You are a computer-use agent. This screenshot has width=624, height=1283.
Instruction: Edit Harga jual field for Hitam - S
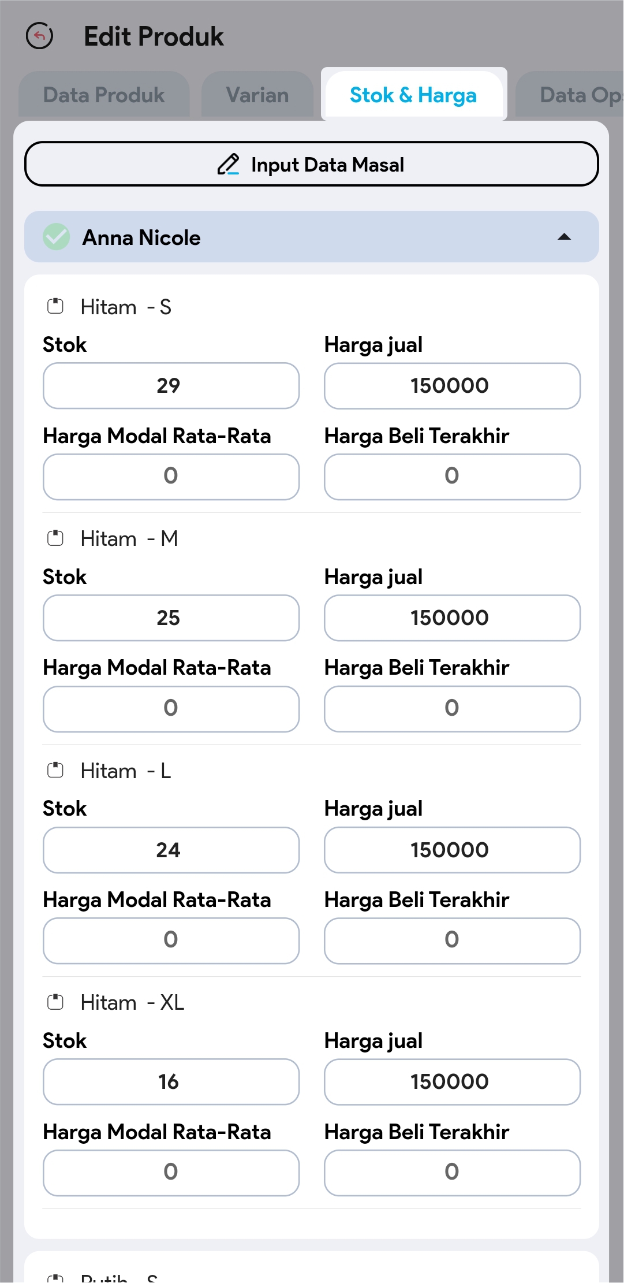point(452,386)
